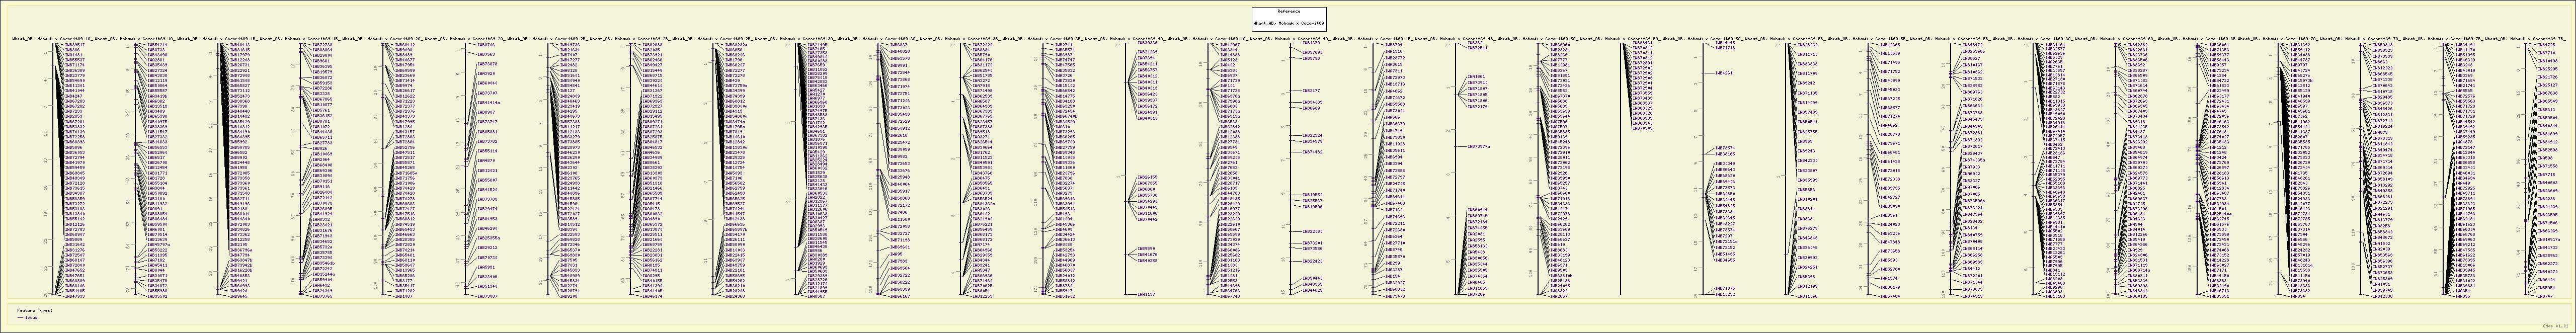Click the IWB582 marker label
This screenshot has width=2576, height=333.
click(1475, 43)
